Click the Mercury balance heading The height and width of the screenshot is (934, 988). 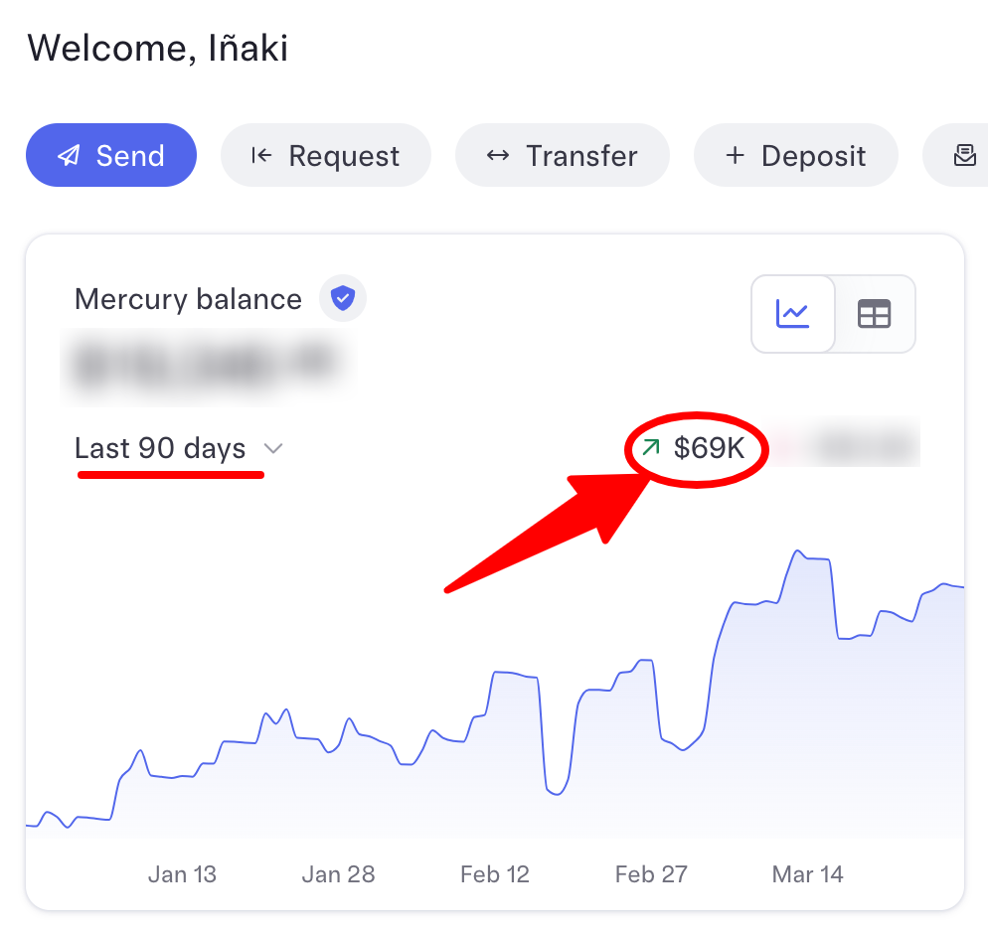[x=189, y=299]
